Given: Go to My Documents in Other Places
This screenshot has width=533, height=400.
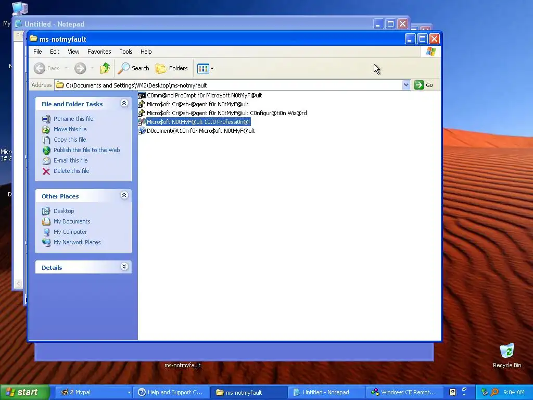Looking at the screenshot, I should 72,221.
